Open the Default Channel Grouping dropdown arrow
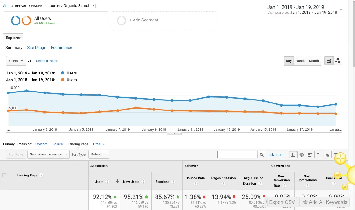 94,6
